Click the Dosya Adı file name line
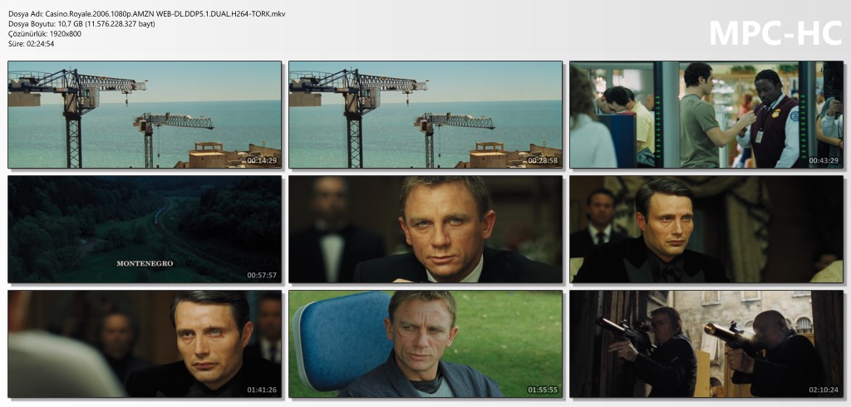 [146, 14]
